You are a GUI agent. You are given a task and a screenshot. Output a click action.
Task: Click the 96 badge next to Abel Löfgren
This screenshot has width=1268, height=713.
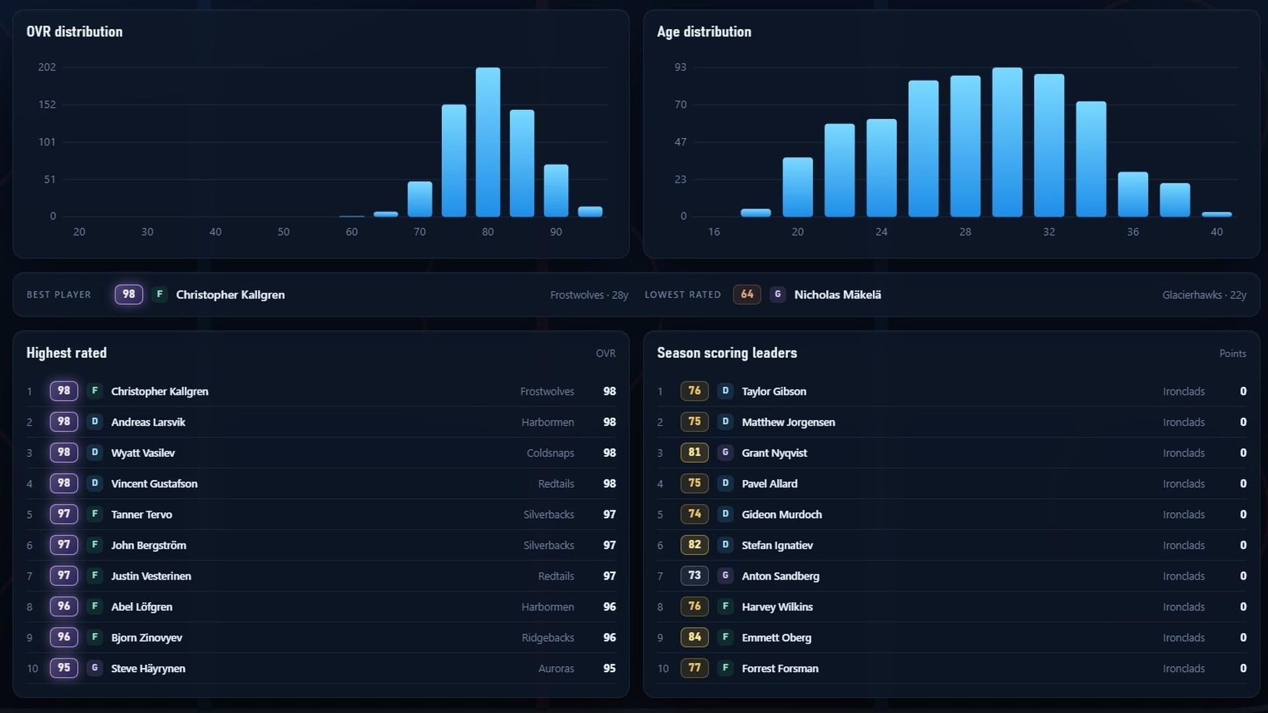pos(64,607)
